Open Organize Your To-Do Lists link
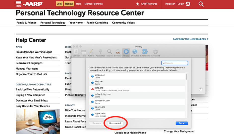Screen dimensions: 234x134 (31, 74)
